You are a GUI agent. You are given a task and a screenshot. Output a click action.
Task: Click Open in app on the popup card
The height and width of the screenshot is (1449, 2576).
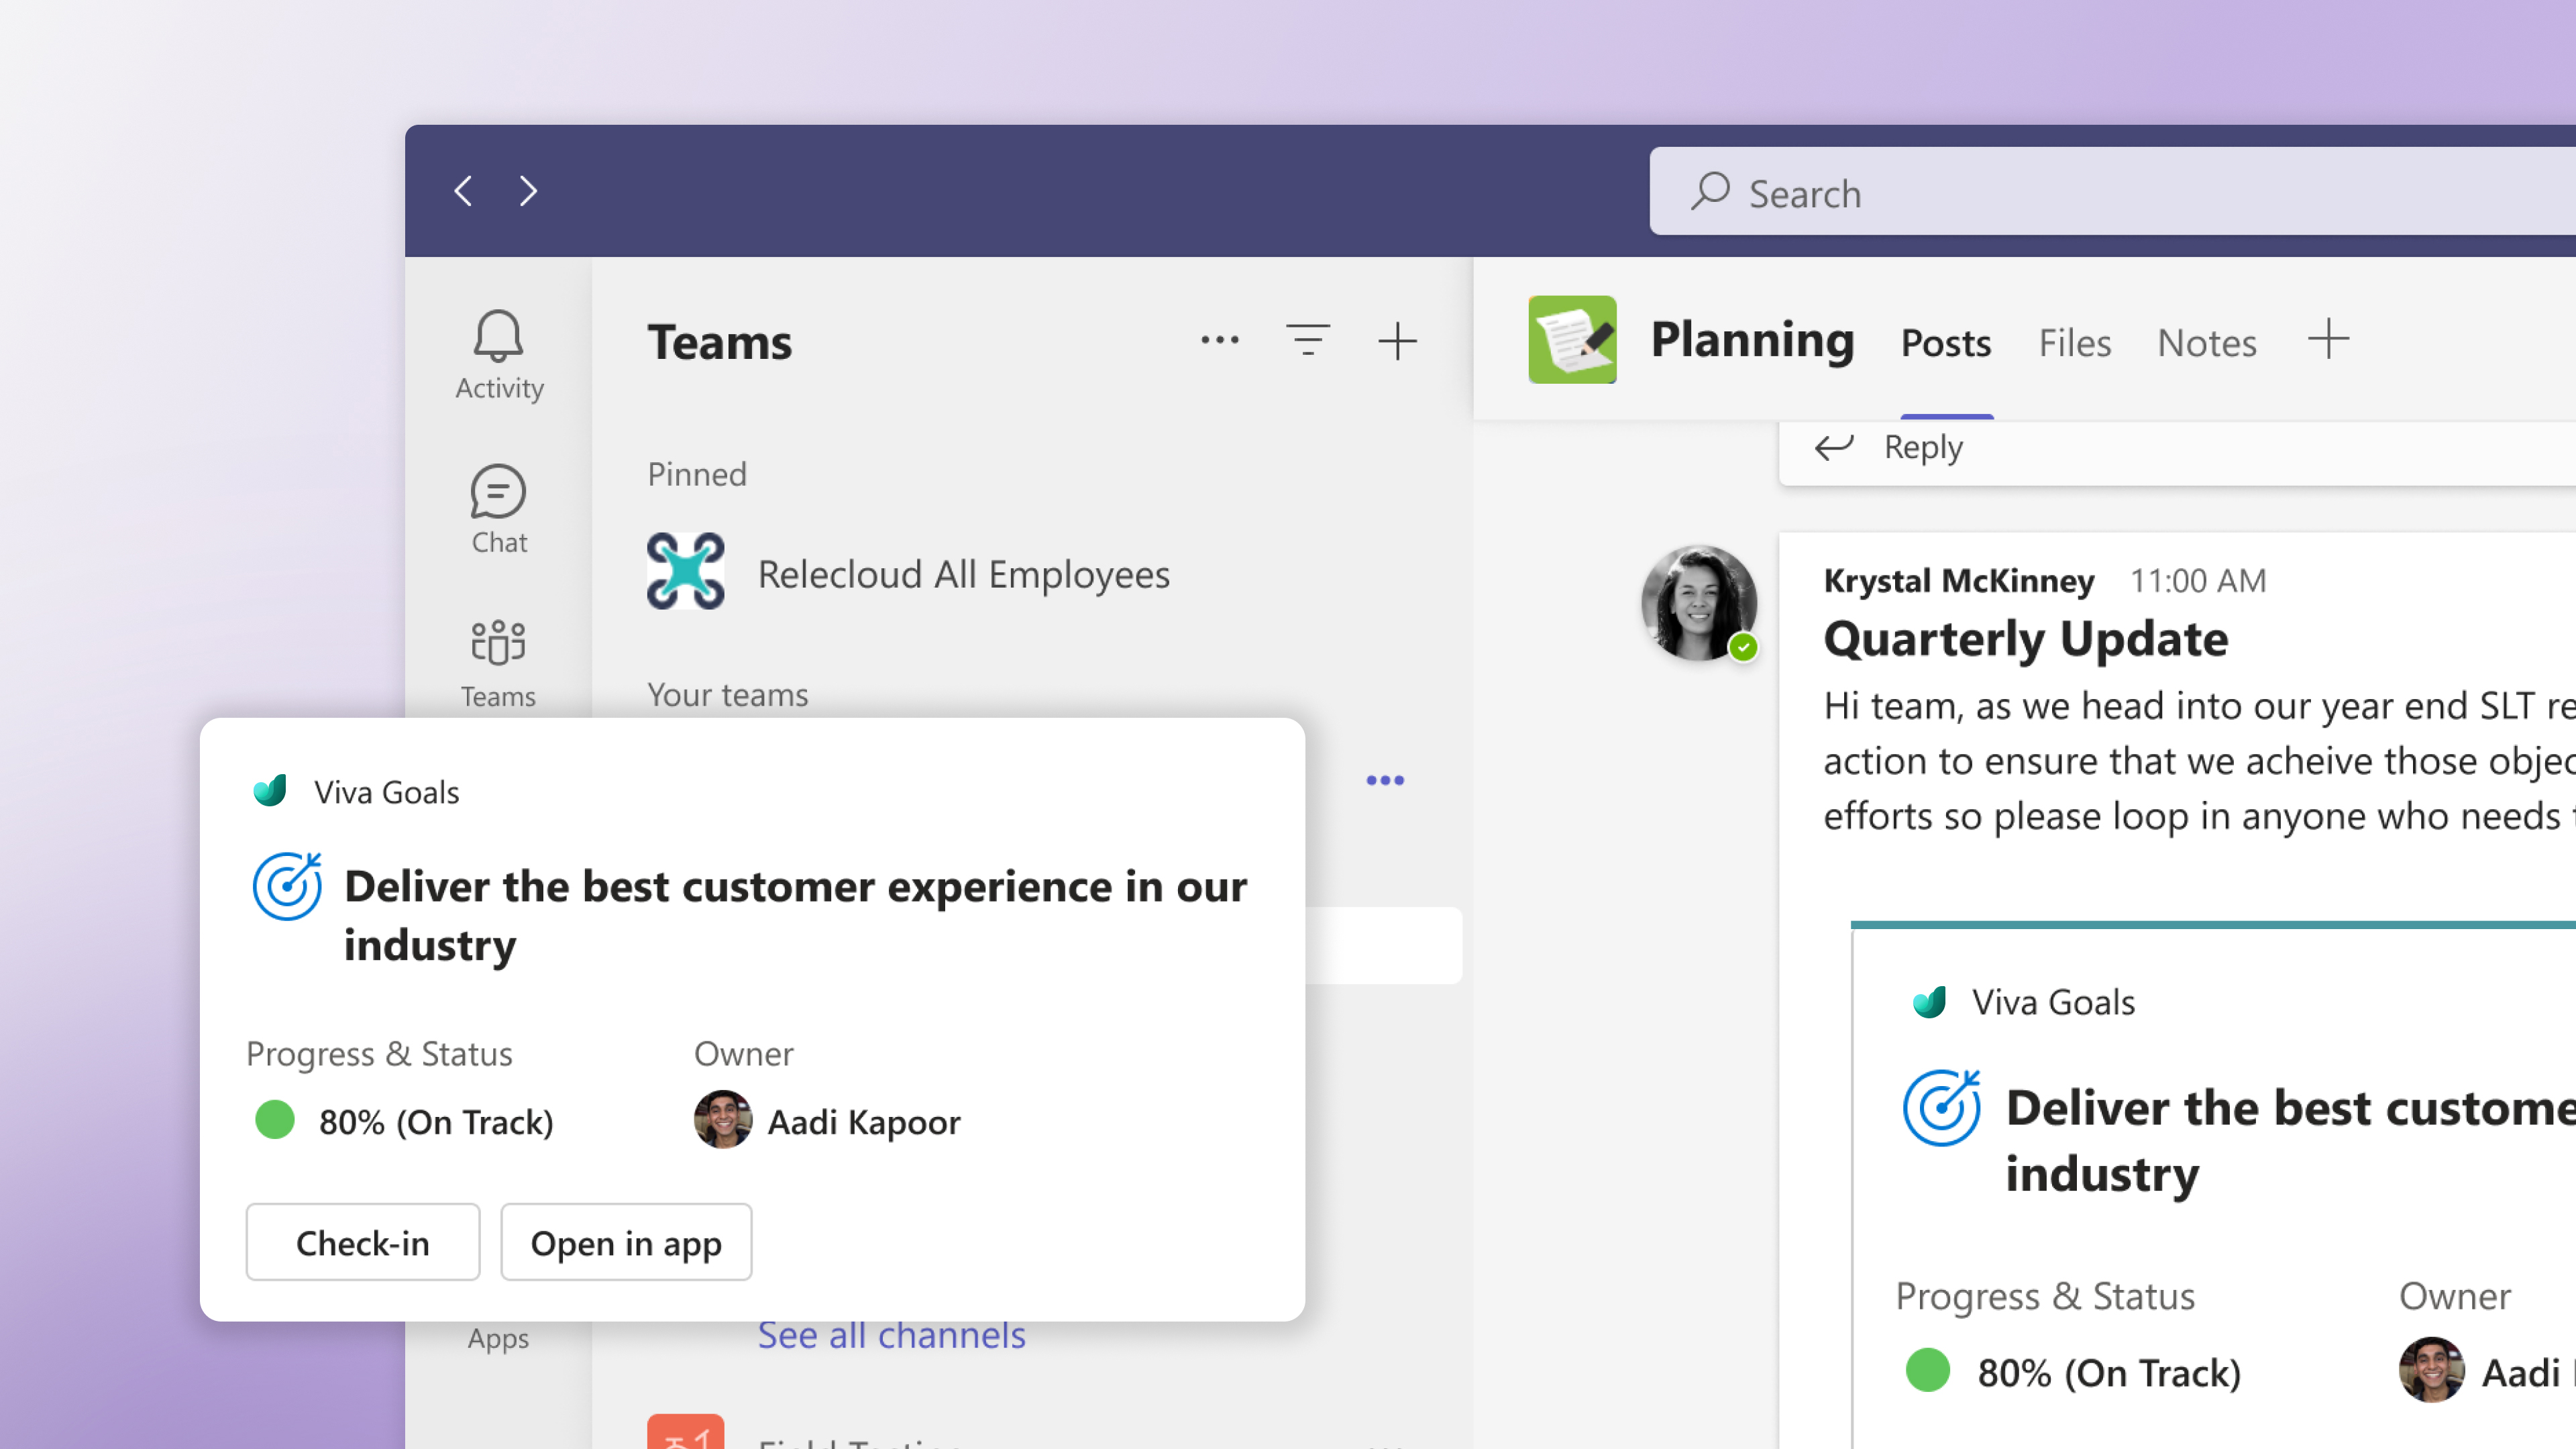[626, 1242]
